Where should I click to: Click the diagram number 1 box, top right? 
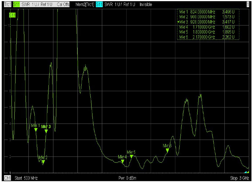[x=248, y=4]
